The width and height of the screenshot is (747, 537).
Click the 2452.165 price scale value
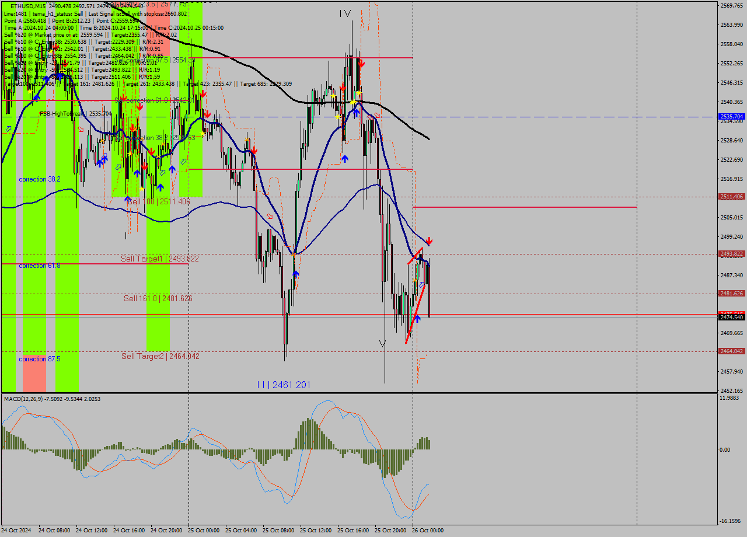(x=732, y=390)
